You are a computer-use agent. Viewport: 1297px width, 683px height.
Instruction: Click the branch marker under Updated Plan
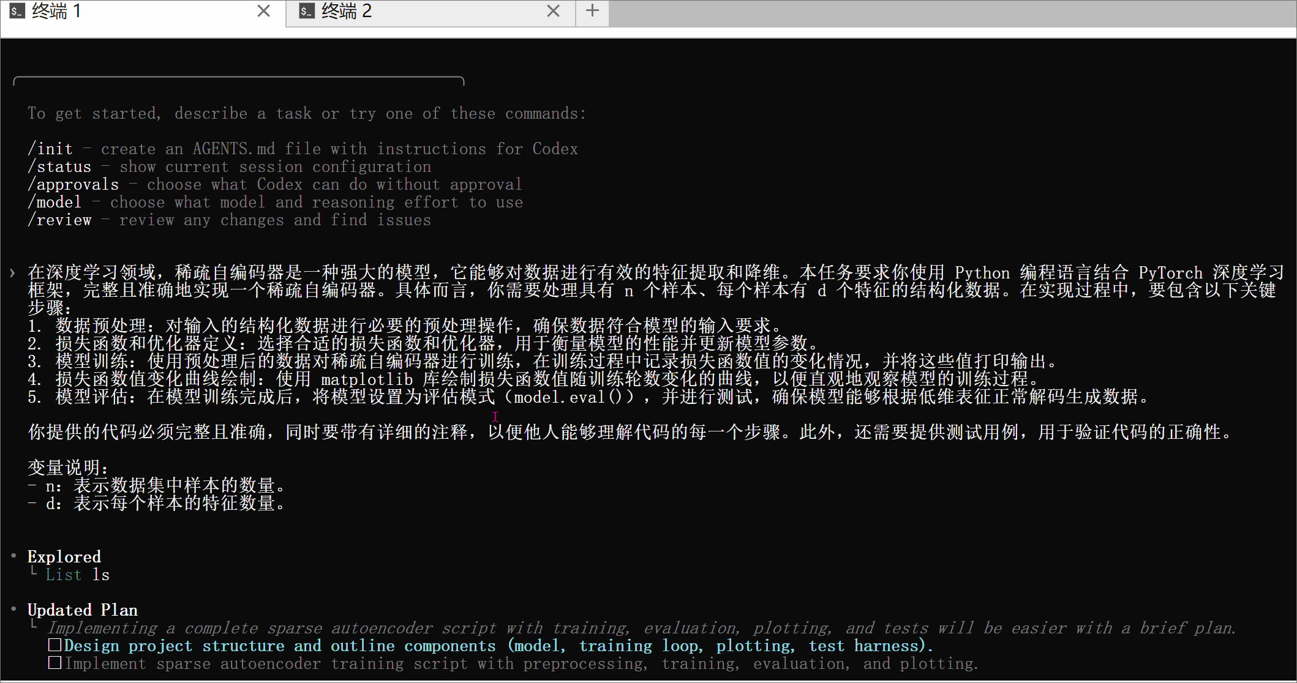point(34,625)
